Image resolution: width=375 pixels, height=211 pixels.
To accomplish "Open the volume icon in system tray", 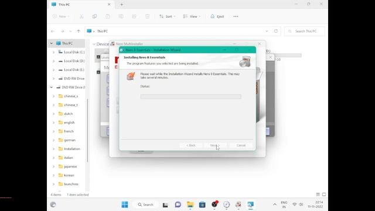I will pyautogui.click(x=301, y=205).
